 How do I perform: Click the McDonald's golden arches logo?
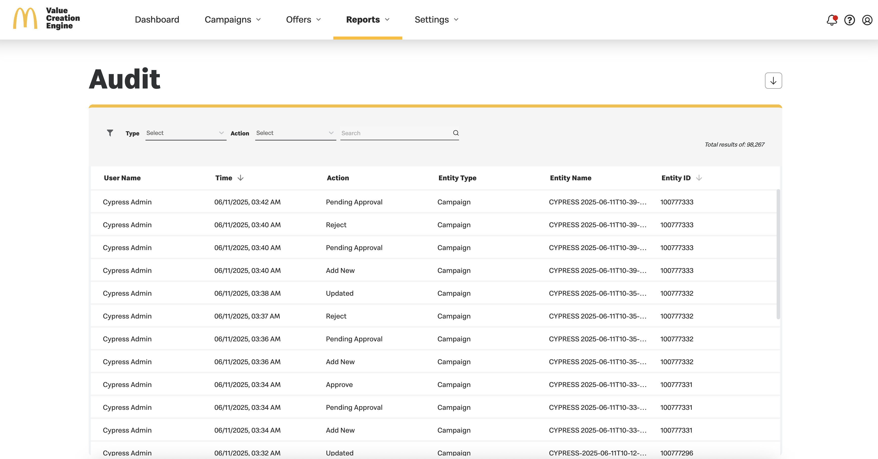tap(25, 19)
